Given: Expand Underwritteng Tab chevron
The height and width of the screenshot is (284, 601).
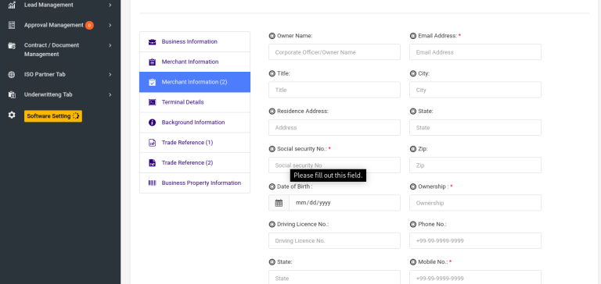Looking at the screenshot, I should (110, 94).
